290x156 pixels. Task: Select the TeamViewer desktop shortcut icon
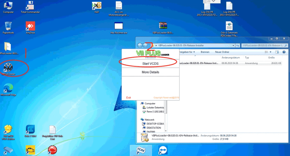pos(162,150)
